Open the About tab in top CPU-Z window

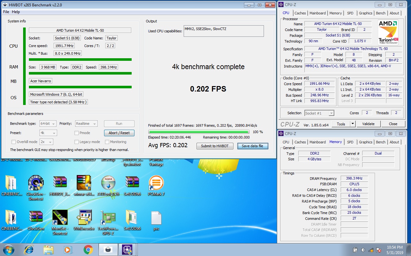point(394,13)
